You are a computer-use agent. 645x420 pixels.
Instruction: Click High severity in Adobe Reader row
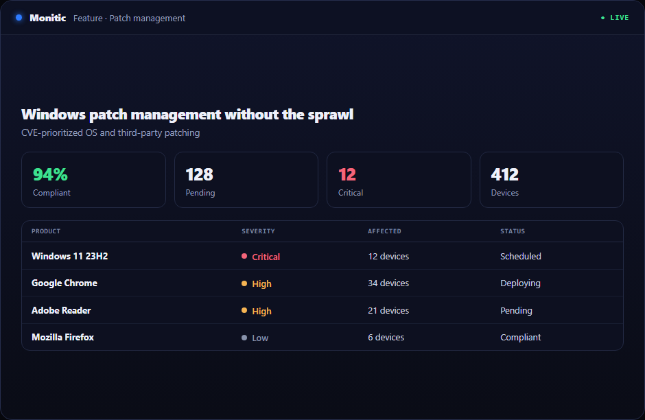(x=261, y=311)
